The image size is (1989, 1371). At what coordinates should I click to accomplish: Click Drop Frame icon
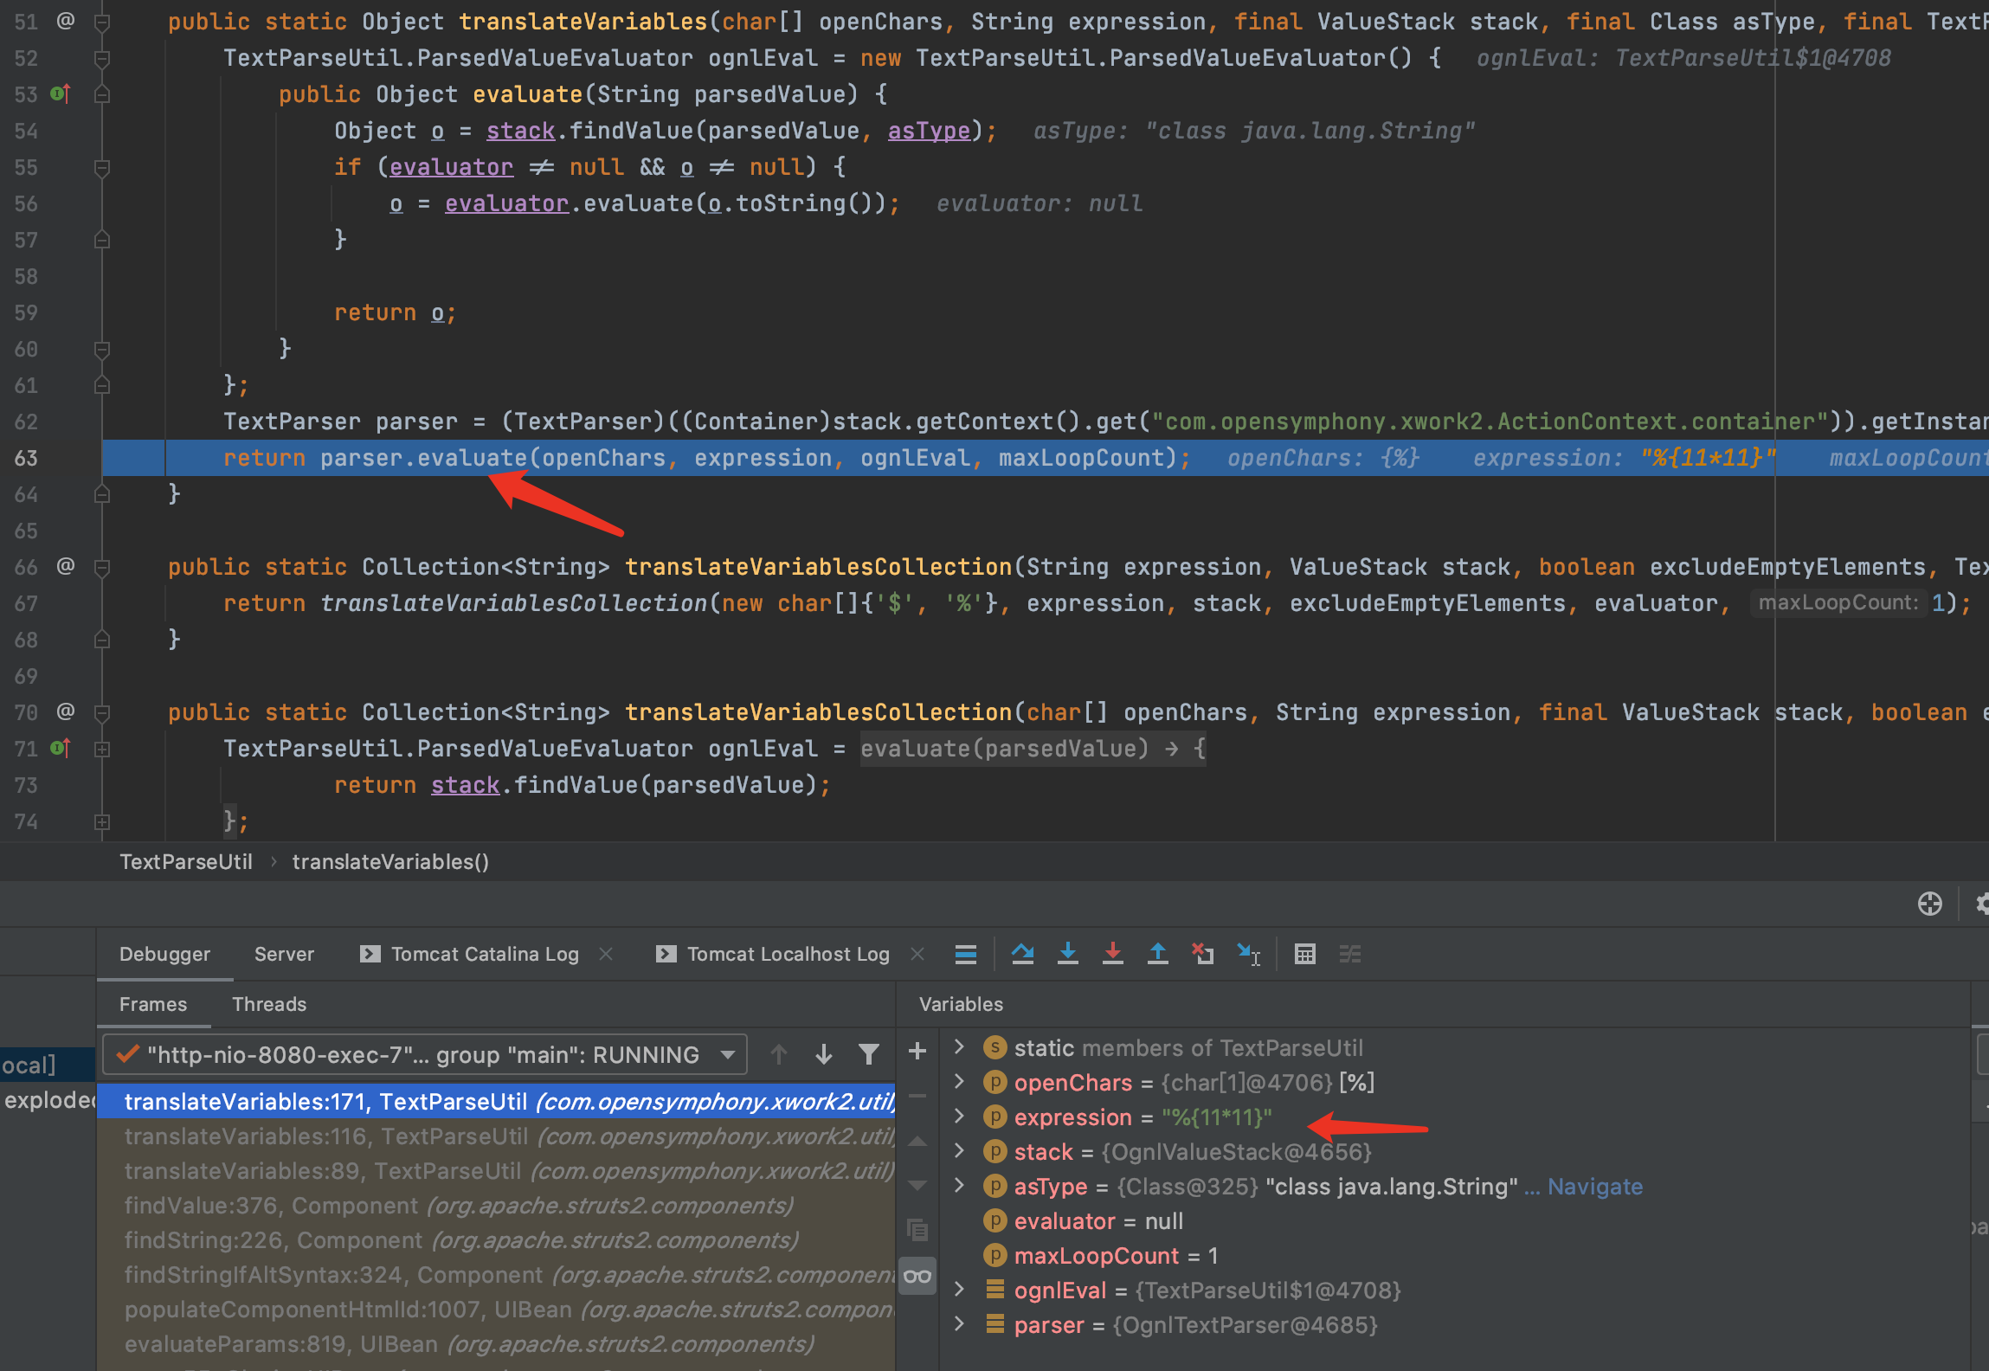click(1203, 954)
